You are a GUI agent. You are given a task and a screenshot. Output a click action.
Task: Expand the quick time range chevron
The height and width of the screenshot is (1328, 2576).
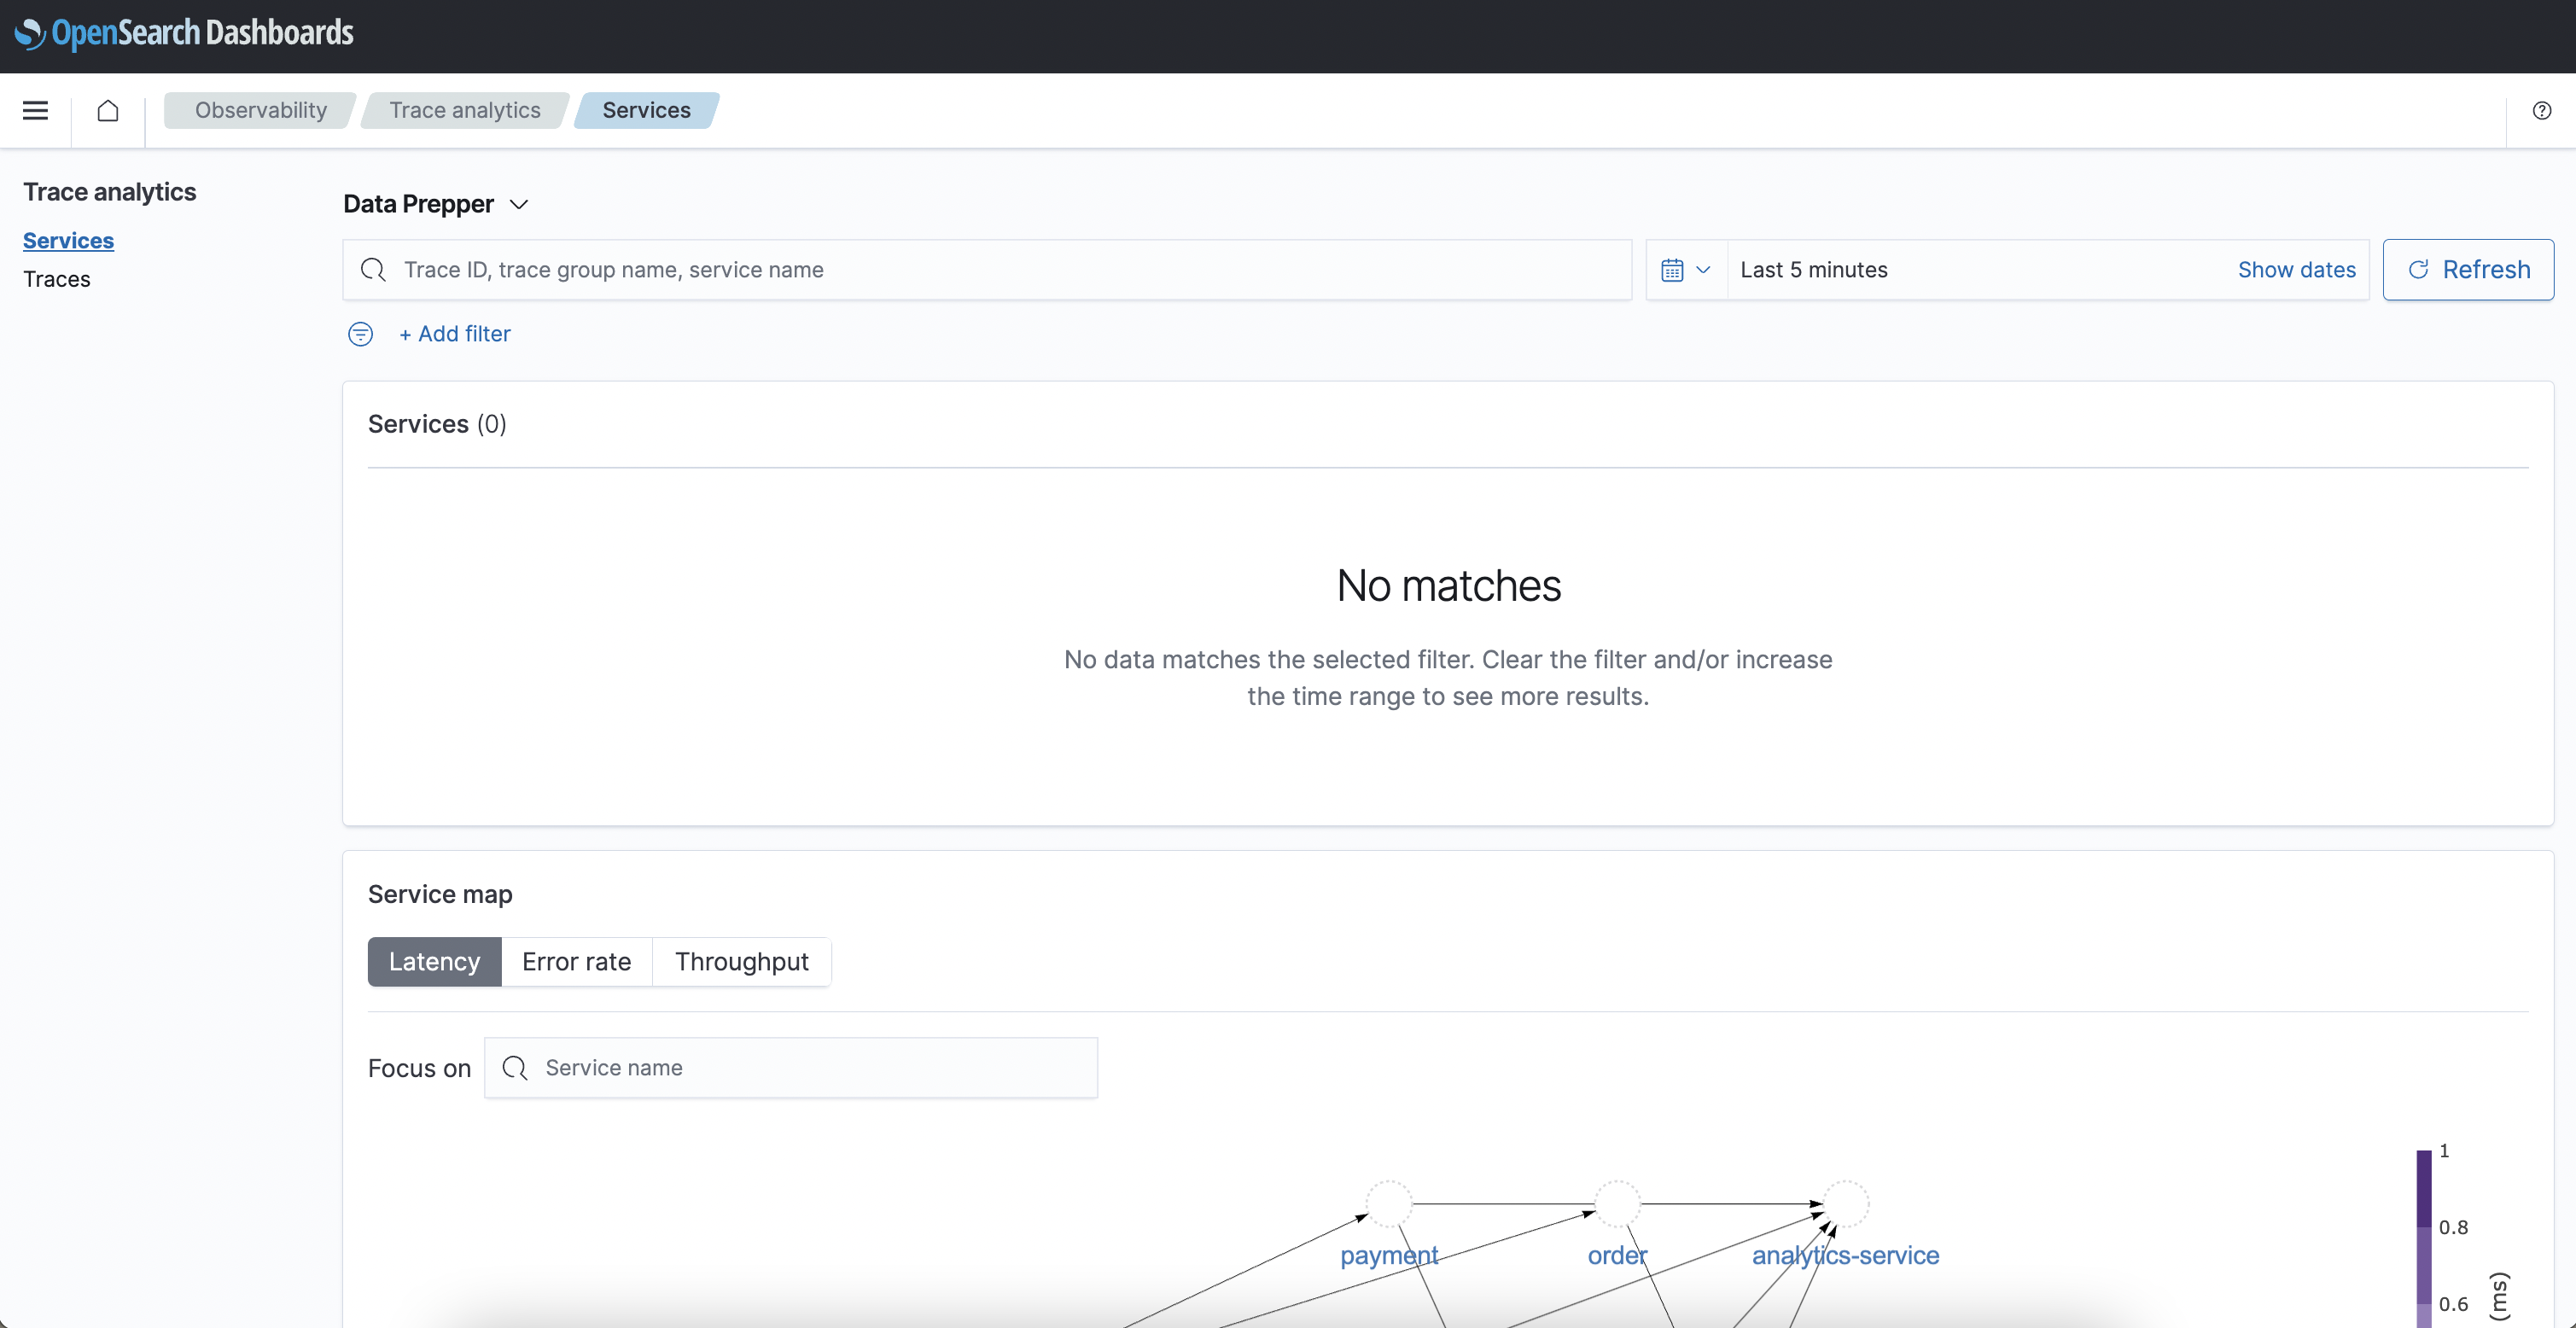1703,269
